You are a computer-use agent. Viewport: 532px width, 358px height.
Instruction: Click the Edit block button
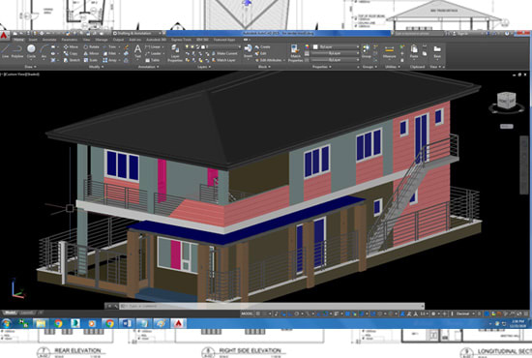click(x=260, y=53)
